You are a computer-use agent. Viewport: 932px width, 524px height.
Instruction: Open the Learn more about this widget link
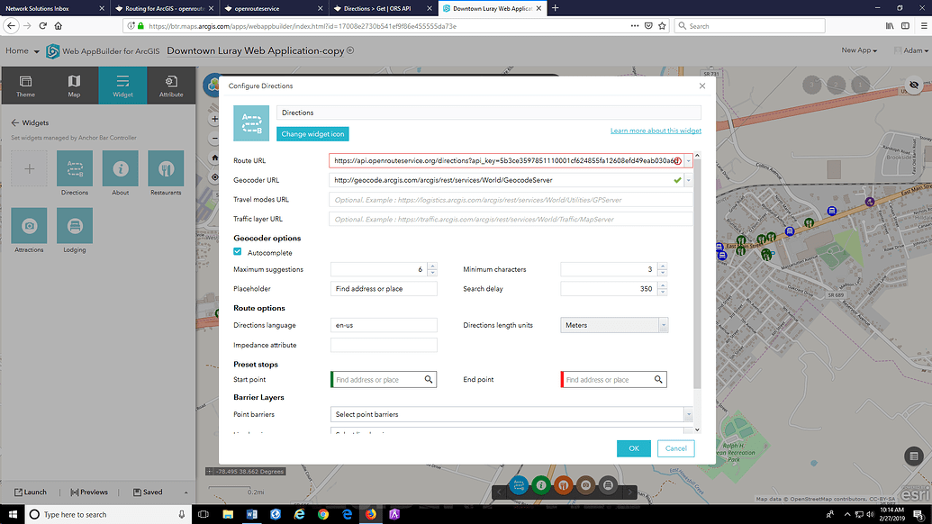point(656,130)
